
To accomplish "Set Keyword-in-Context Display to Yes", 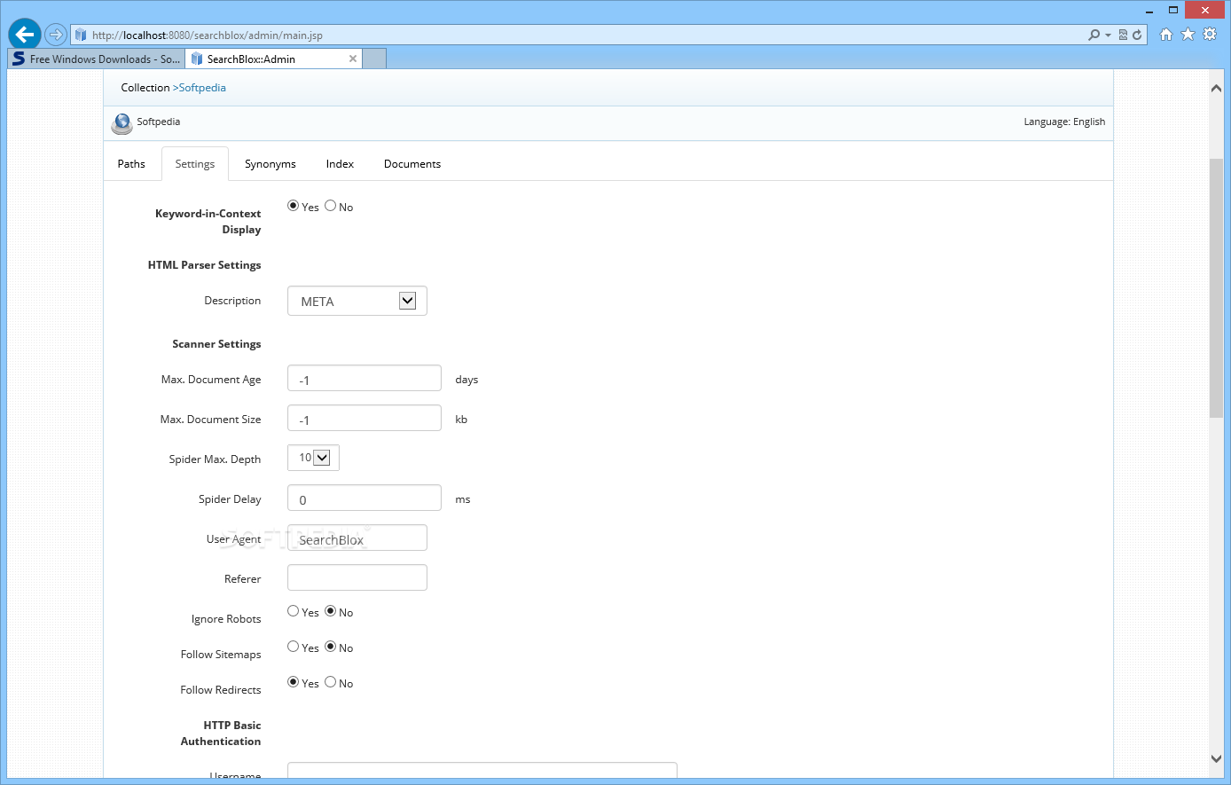I will click(294, 206).
